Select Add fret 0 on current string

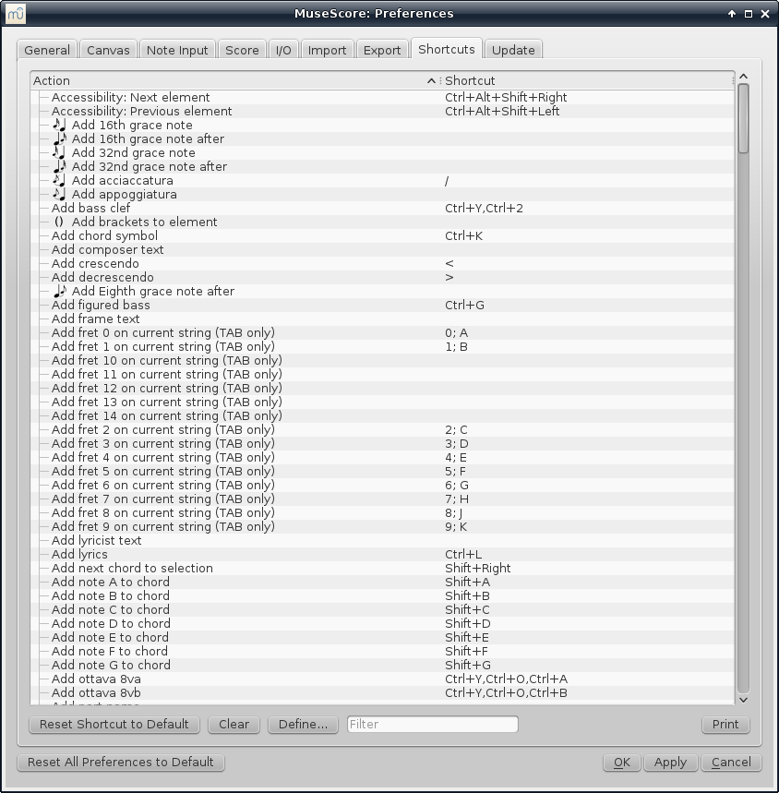[x=382, y=332]
